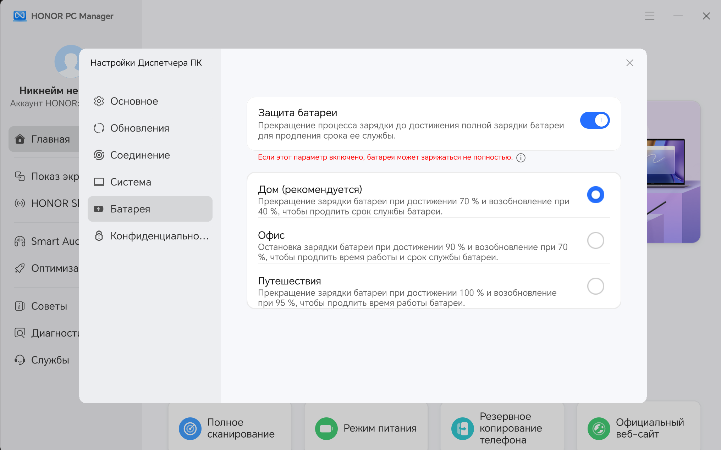
Task: Open the Соединение settings section
Action: [x=140, y=155]
